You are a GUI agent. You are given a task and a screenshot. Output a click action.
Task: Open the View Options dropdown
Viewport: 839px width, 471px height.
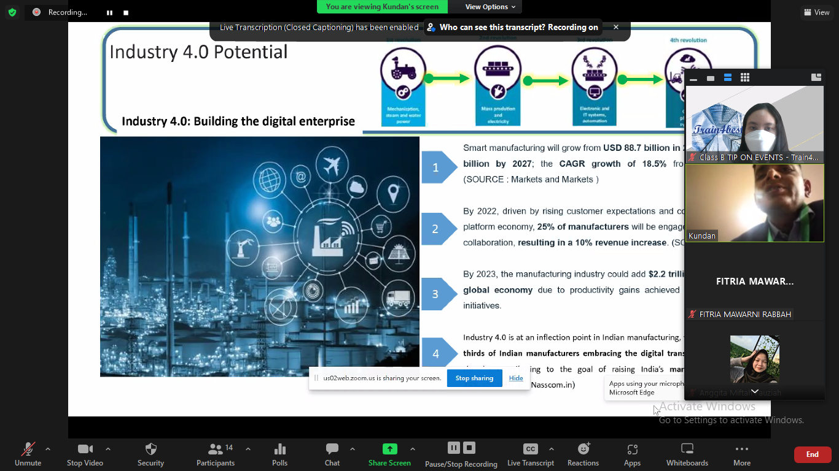click(x=490, y=7)
